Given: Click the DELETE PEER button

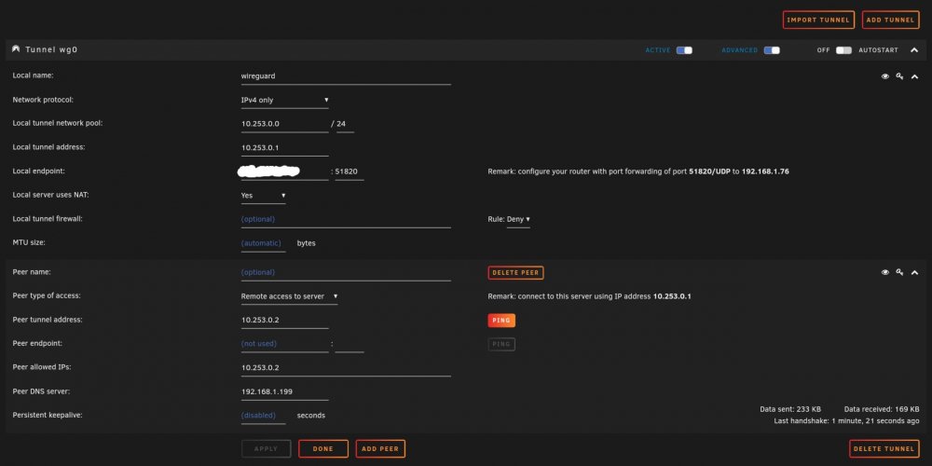Looking at the screenshot, I should [x=515, y=273].
